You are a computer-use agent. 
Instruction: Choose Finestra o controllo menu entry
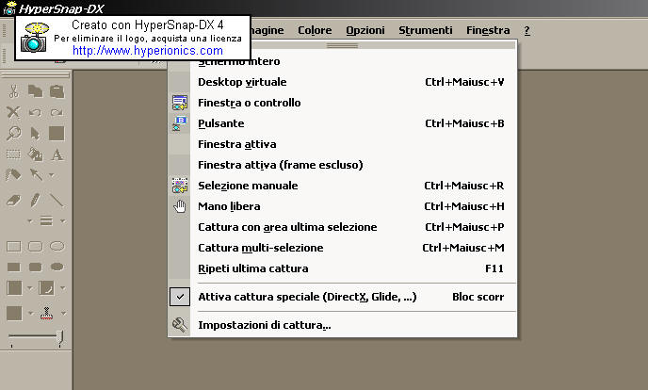point(249,103)
